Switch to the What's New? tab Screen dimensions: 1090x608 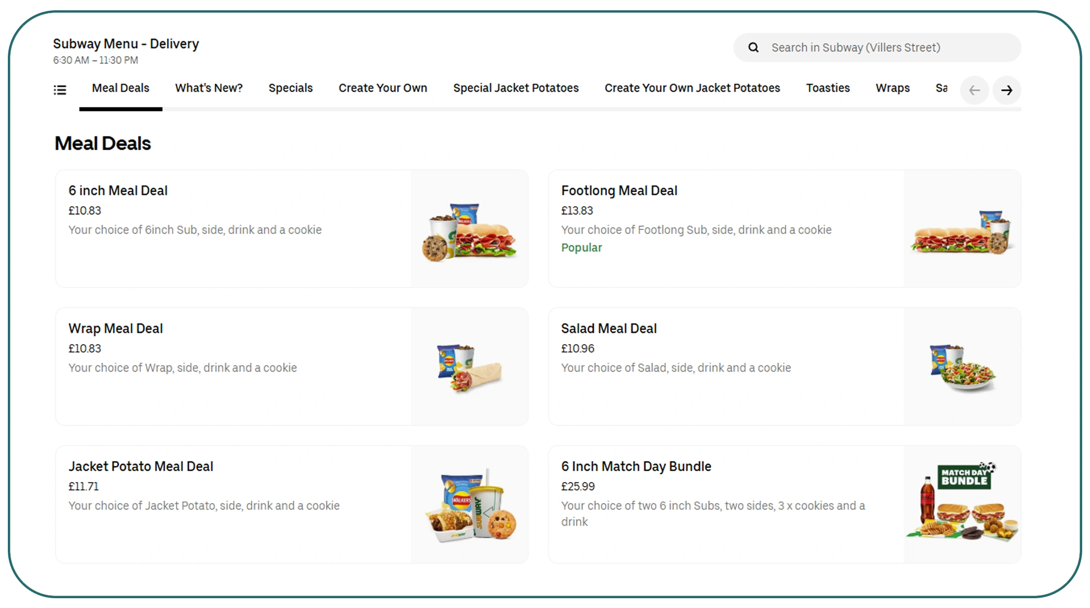pos(208,88)
